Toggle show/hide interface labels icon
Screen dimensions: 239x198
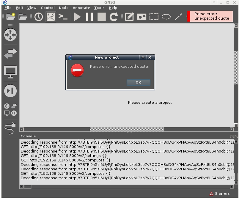click(51, 17)
